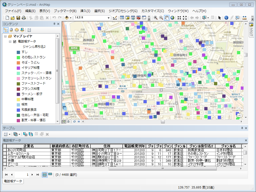This screenshot has width=256, height=192.
Task: Open the Table of Contents window icon
Action: (122, 18)
